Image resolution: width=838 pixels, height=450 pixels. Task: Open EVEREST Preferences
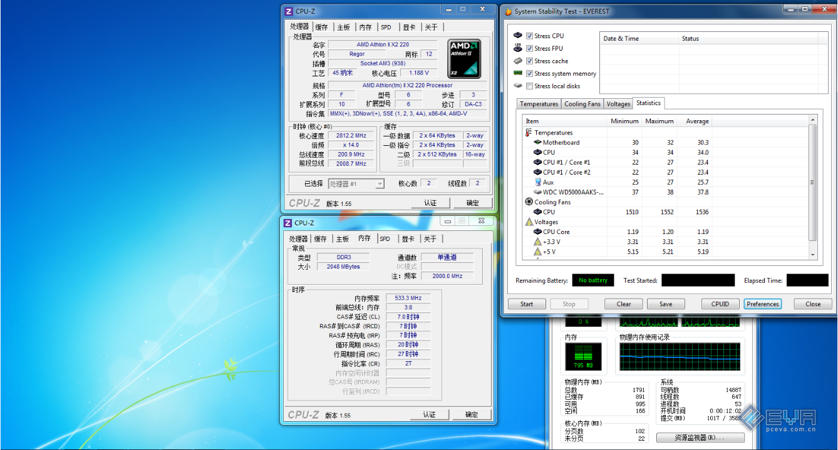763,304
